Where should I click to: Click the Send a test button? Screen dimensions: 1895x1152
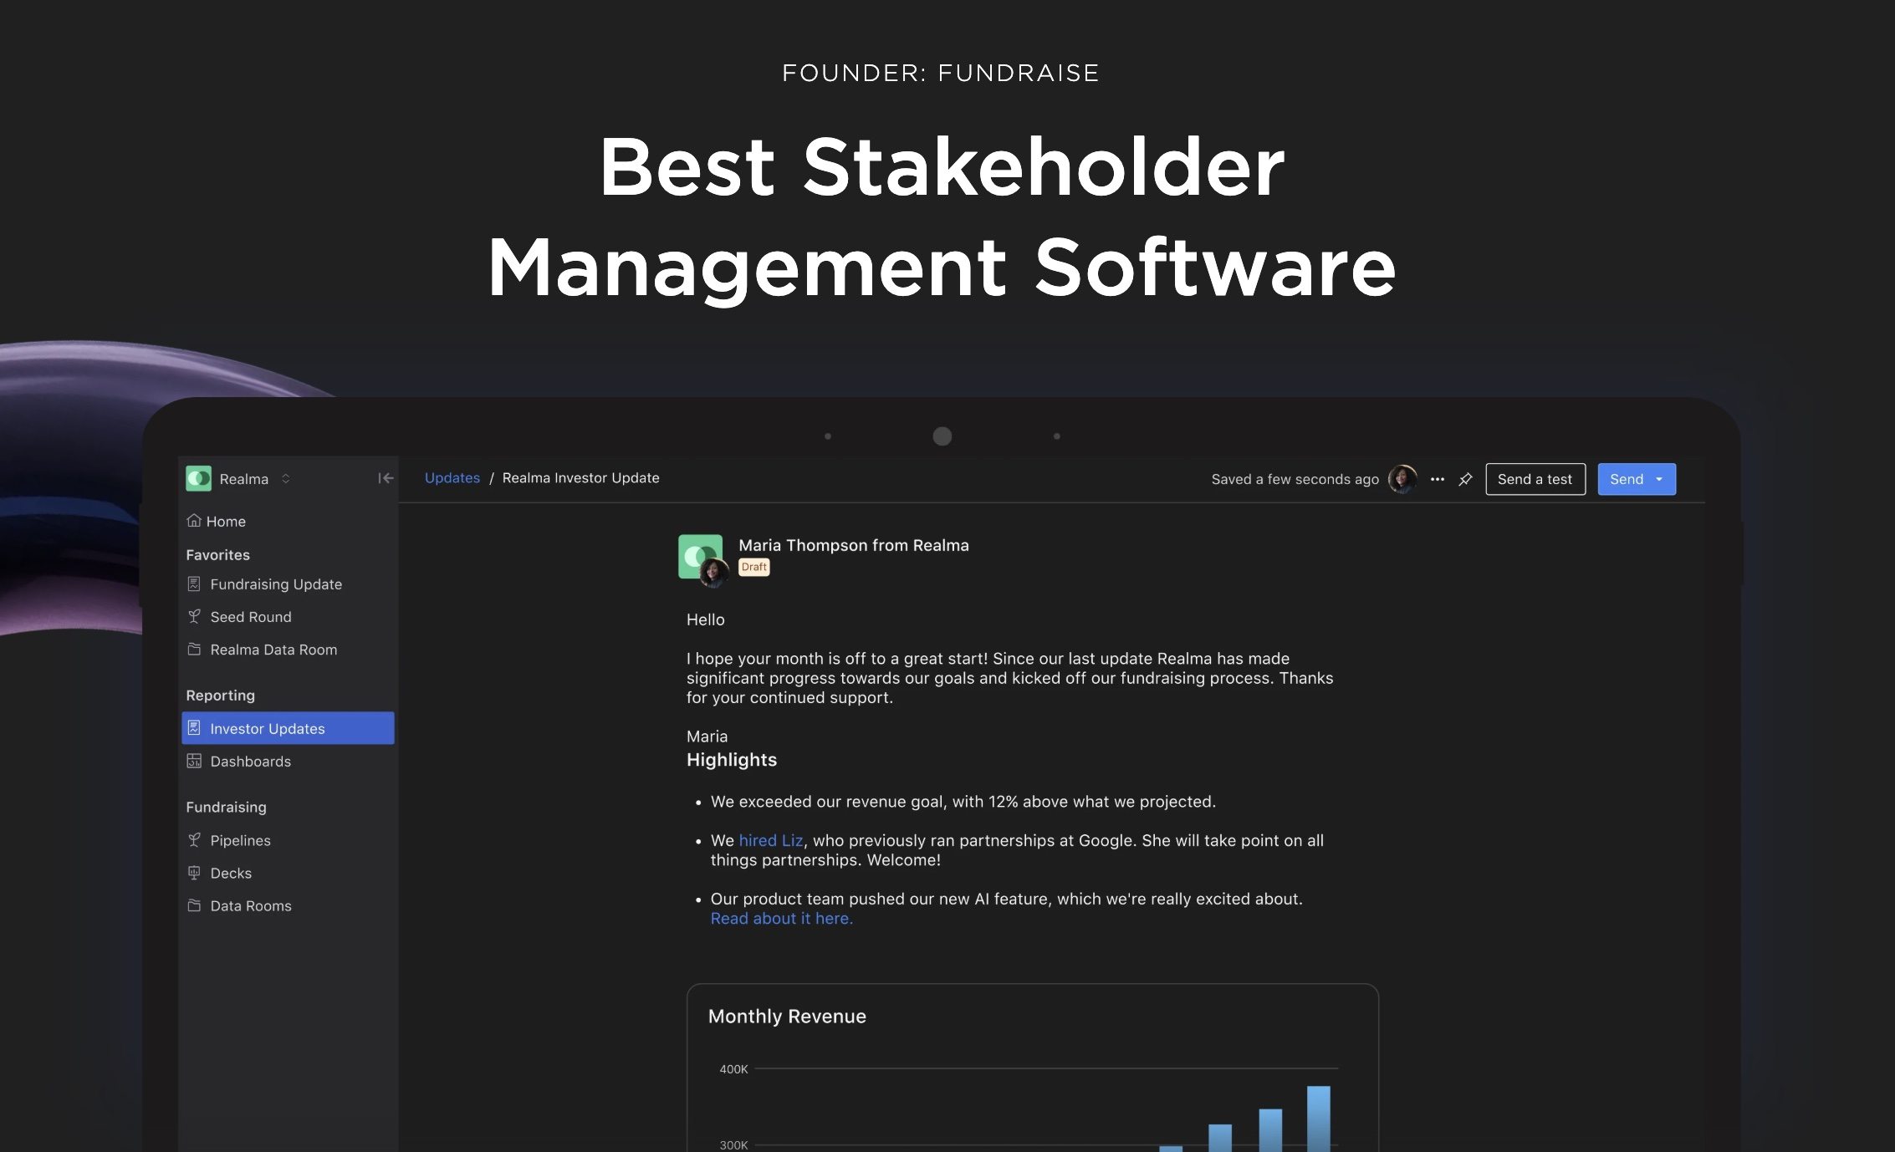pyautogui.click(x=1535, y=479)
